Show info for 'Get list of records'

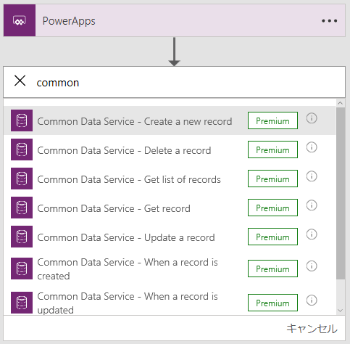[312, 176]
